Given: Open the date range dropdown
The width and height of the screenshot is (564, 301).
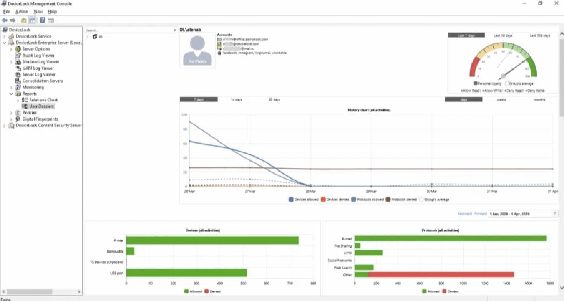Looking at the screenshot, I should click(555, 214).
